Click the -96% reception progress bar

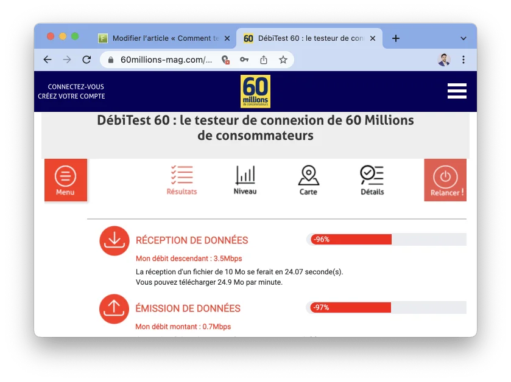pos(351,239)
